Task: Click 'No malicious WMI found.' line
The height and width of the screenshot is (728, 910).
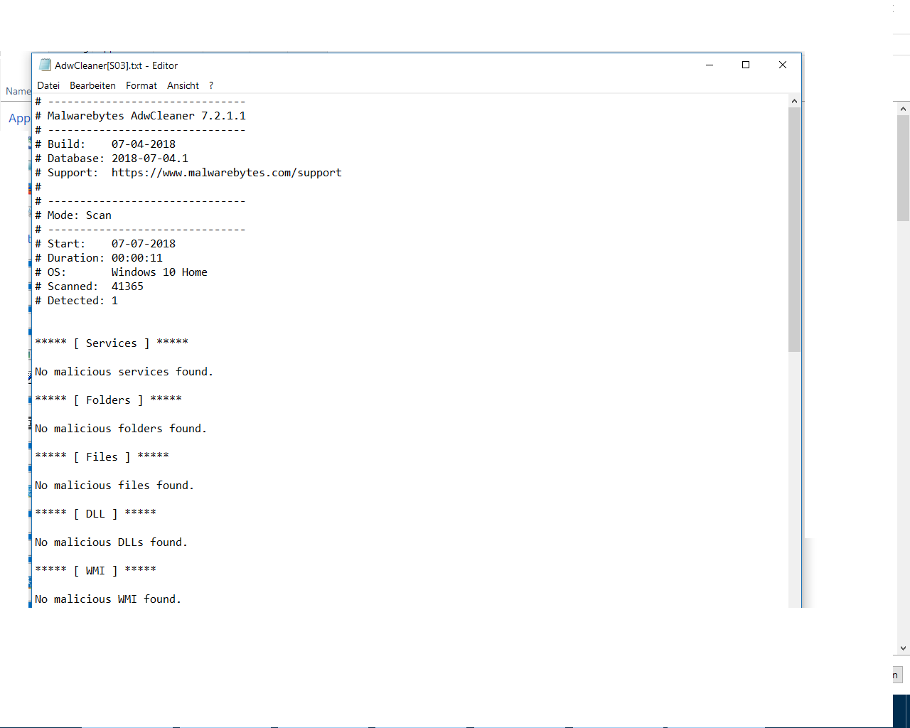Action: tap(108, 599)
